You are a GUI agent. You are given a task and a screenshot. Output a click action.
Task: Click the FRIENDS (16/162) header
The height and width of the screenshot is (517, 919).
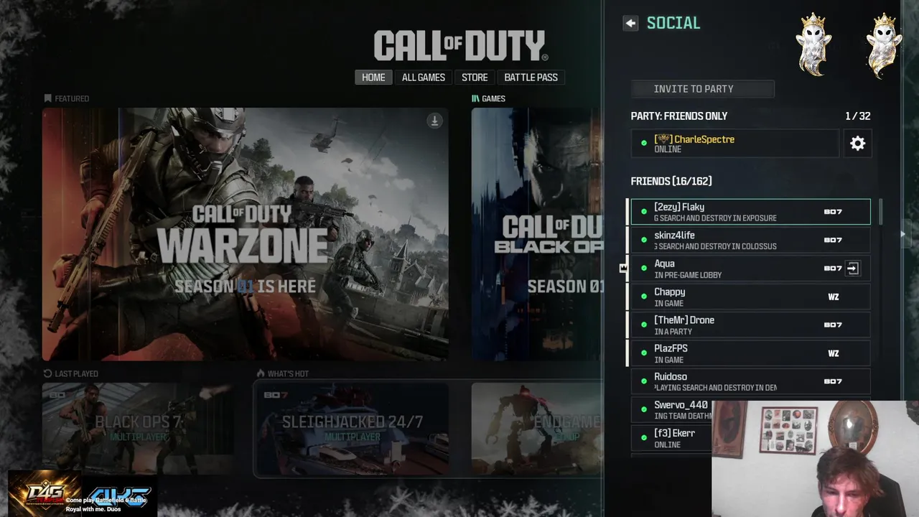[671, 181]
